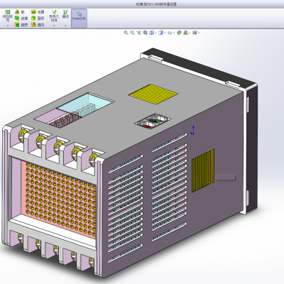Open the Apply Scene dropdown arrow
This screenshot has width=284, height=284.
(x=190, y=33)
